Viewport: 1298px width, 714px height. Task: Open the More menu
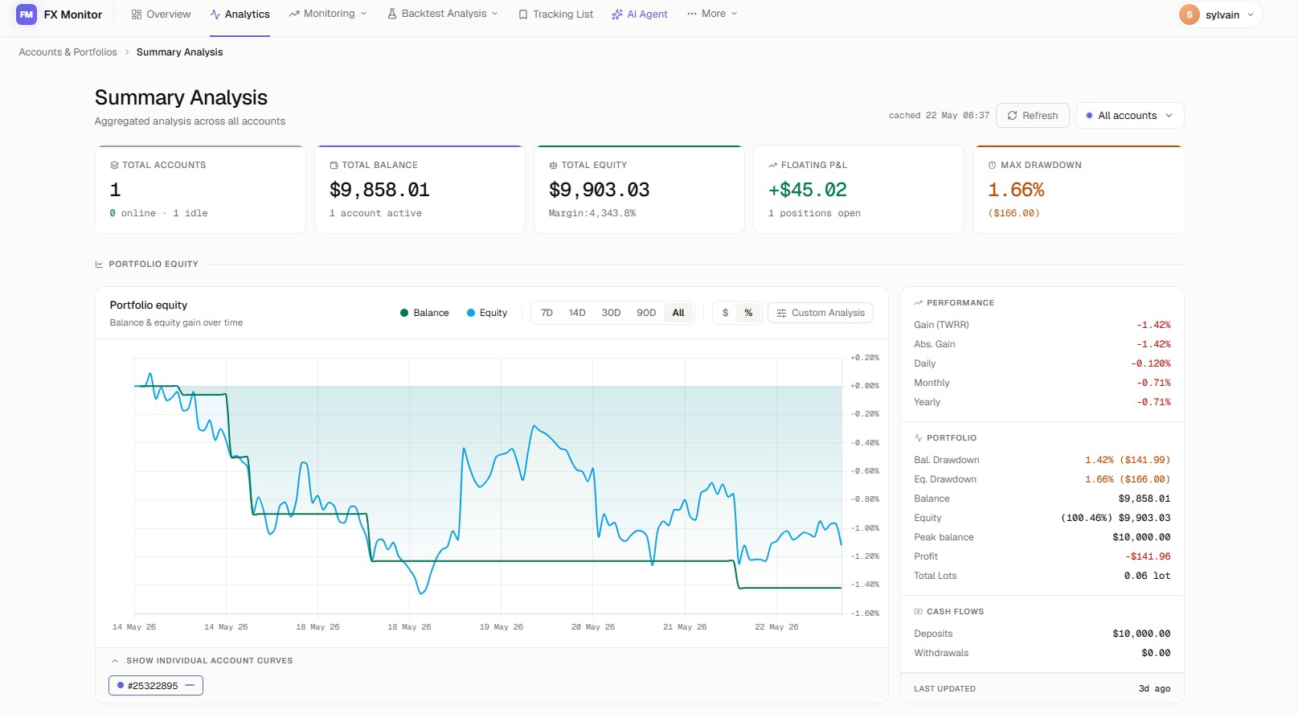(x=712, y=14)
